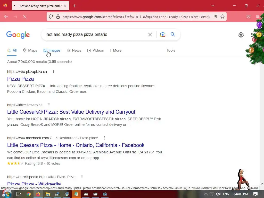Viewport: 264px width, 198px height.
Task: Clear the Google search box text
Action: (x=150, y=35)
